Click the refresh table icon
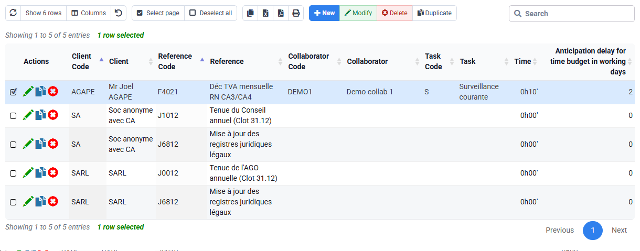 pos(13,13)
